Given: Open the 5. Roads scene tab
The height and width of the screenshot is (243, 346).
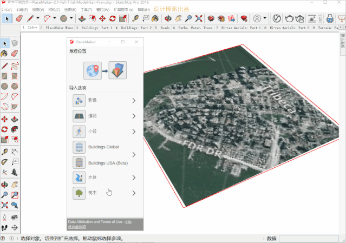Looking at the screenshot, I should (x=162, y=28).
